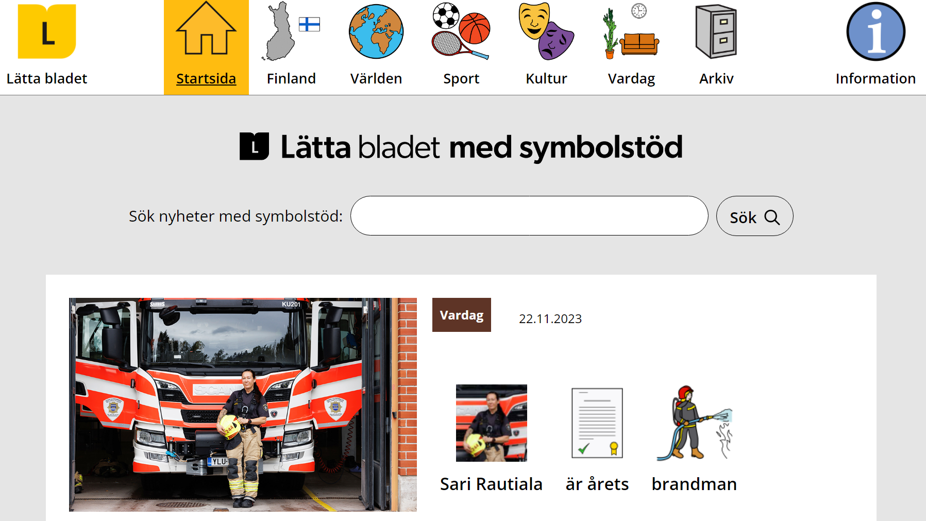The height and width of the screenshot is (521, 926).
Task: Click the Sök search button
Action: tap(754, 216)
